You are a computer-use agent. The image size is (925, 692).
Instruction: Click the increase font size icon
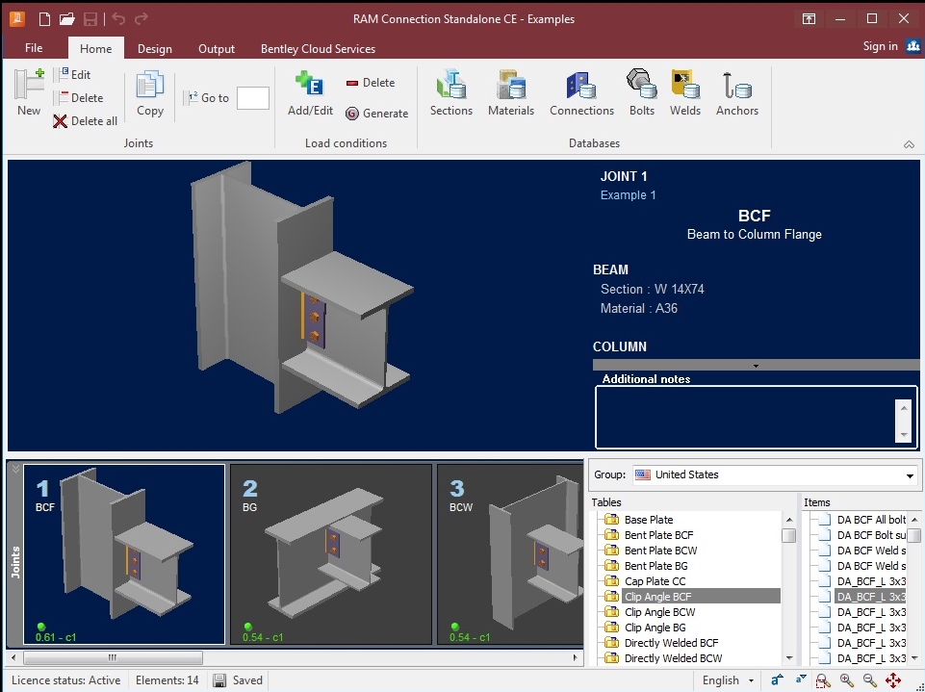(777, 680)
